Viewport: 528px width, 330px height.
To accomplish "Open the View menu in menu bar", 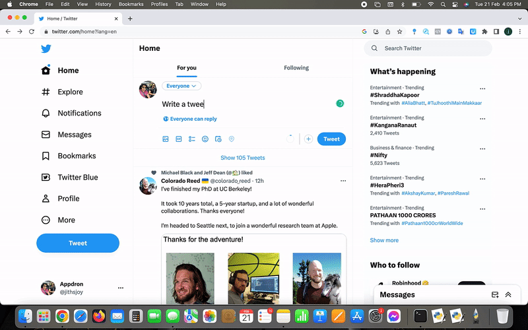I will [x=82, y=5].
